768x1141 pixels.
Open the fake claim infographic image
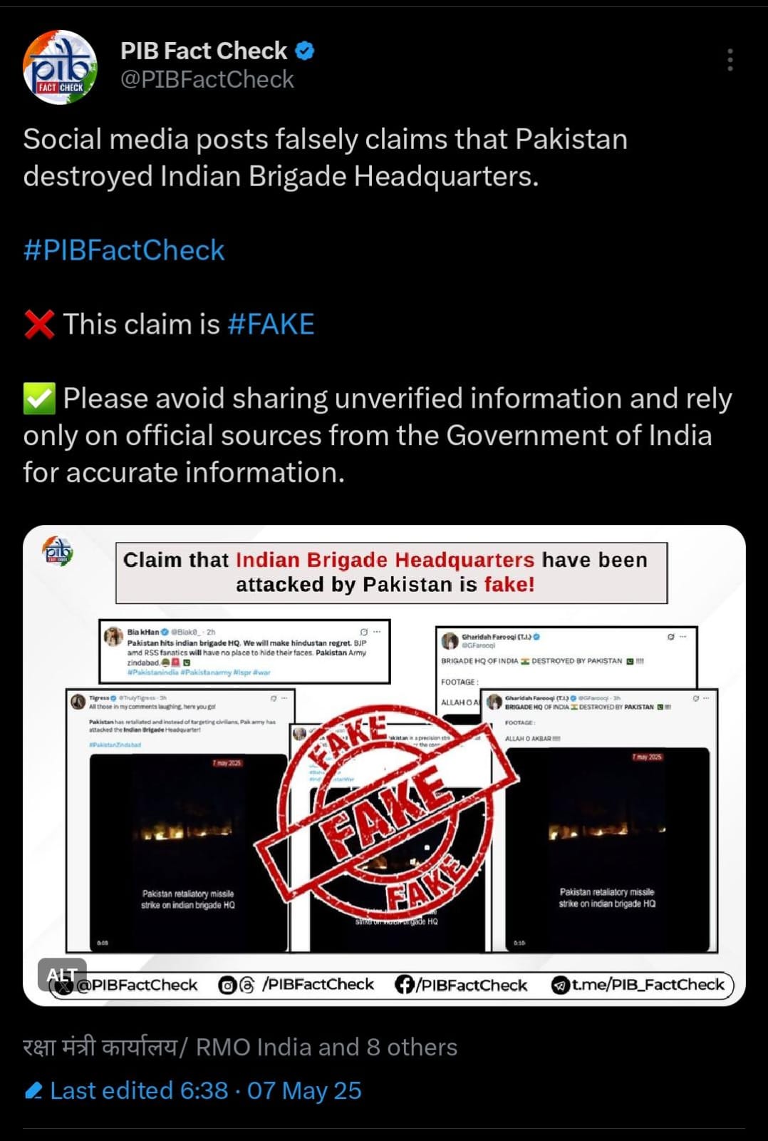[384, 765]
